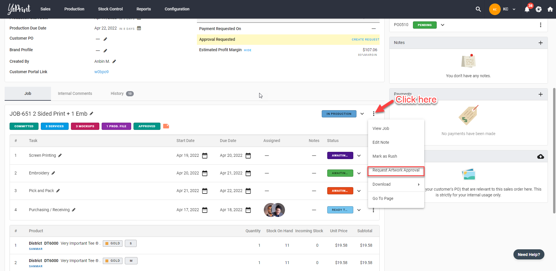Edit the Embroidery task name pencil icon

coord(53,173)
